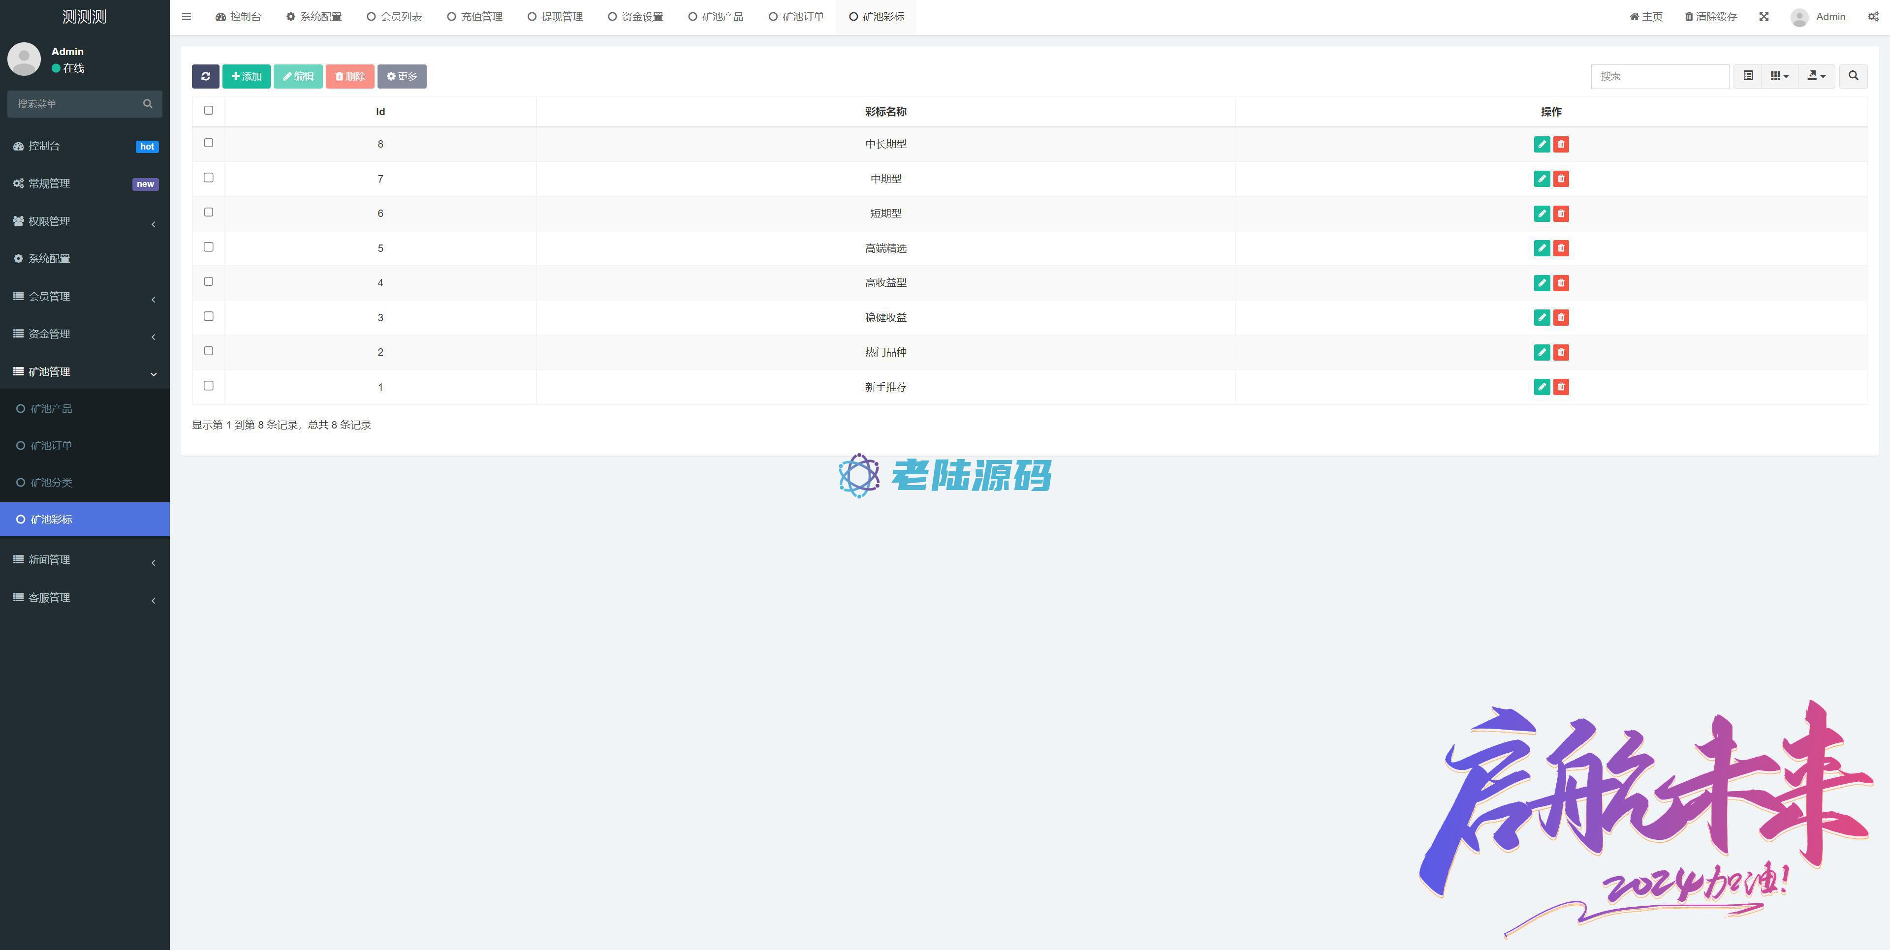This screenshot has width=1890, height=950.
Task: Expand the 新闻管理 sidebar menu
Action: [84, 560]
